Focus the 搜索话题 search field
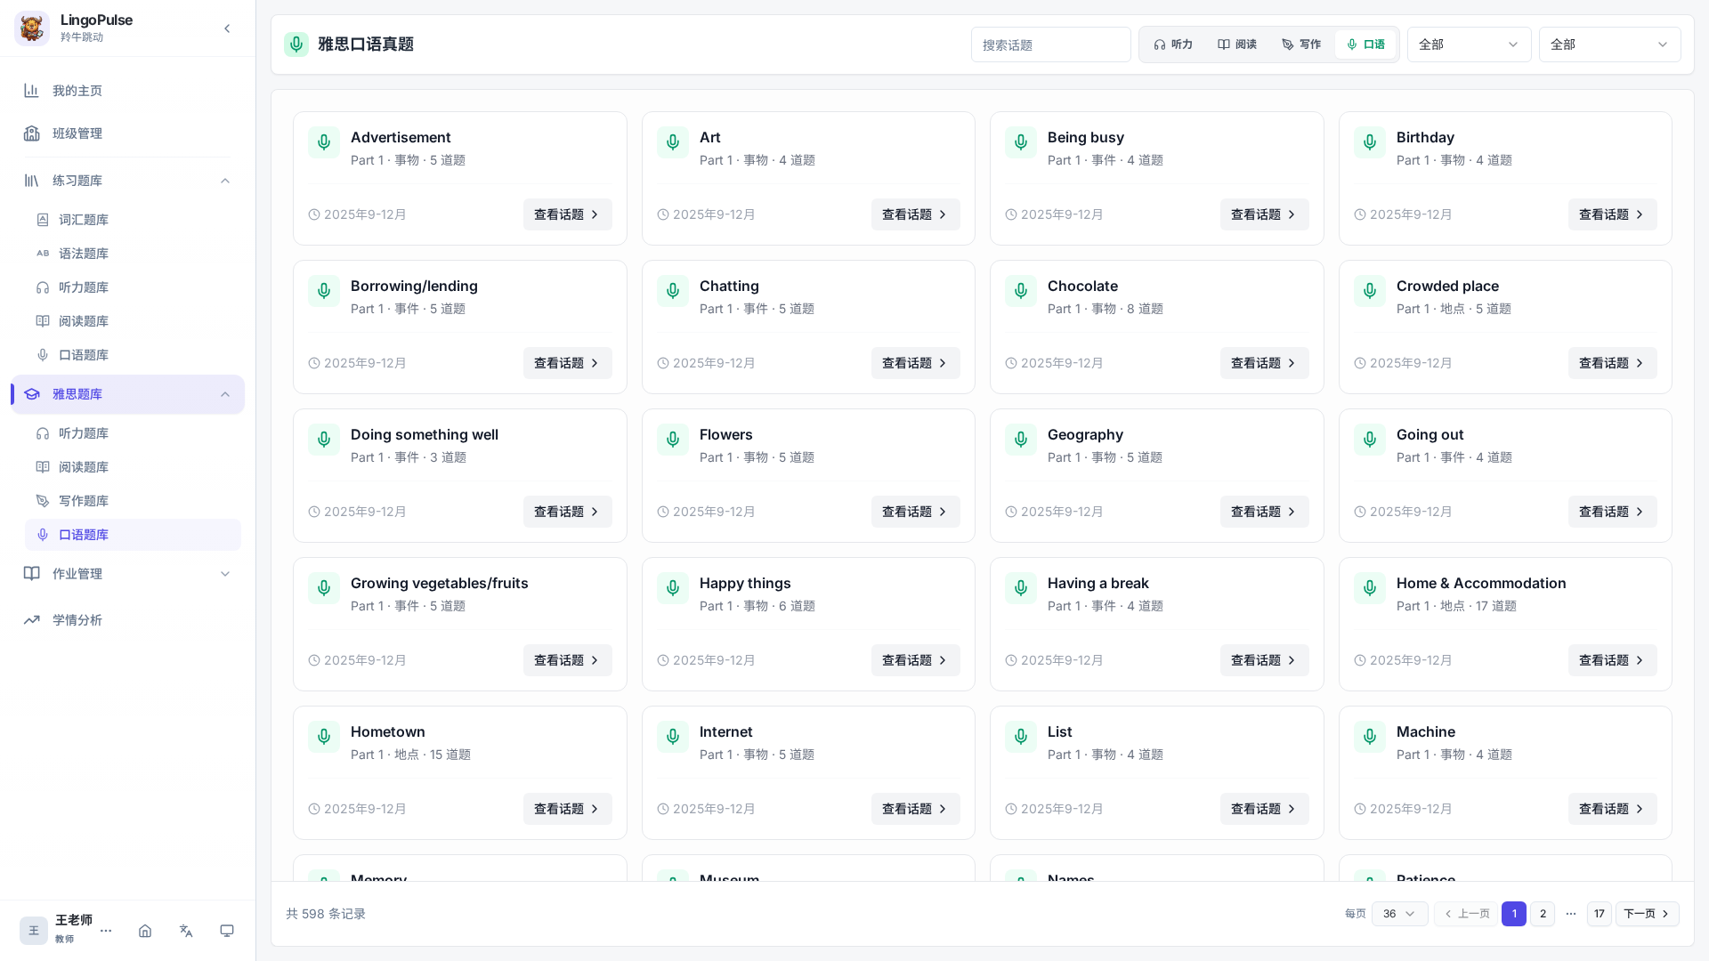The width and height of the screenshot is (1709, 961). click(1050, 44)
